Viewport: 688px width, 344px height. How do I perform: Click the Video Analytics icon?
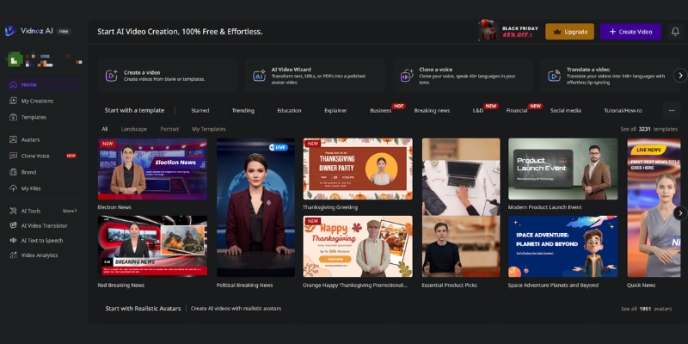pyautogui.click(x=13, y=255)
